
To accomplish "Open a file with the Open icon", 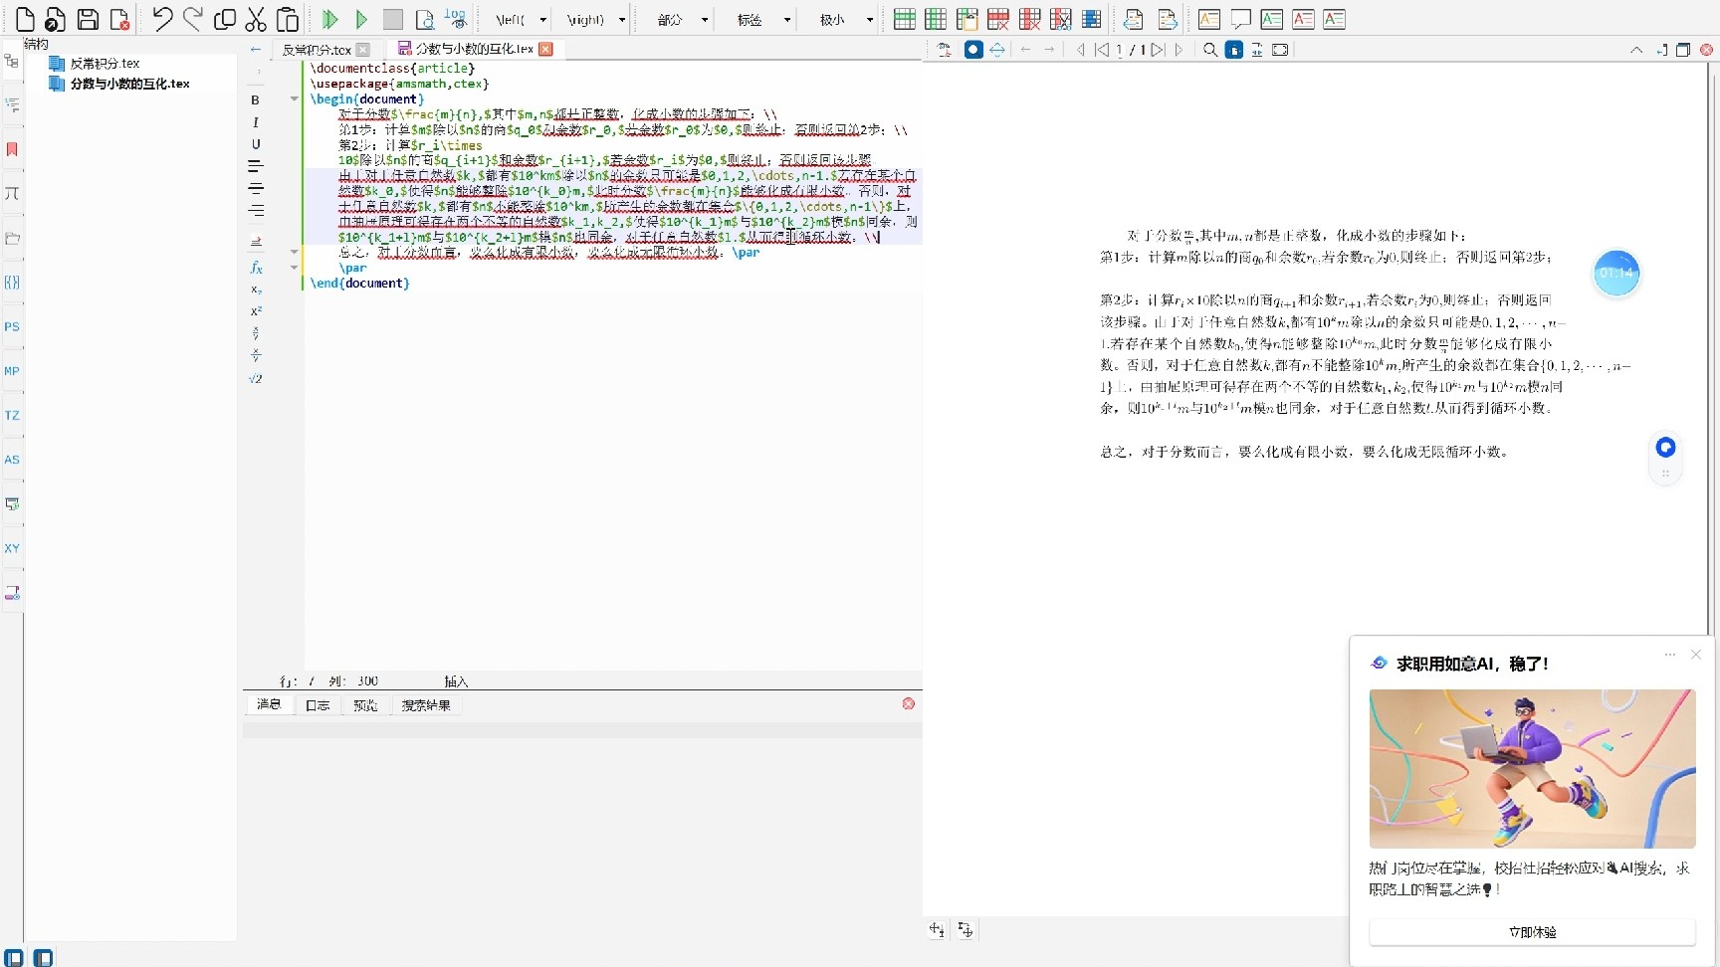I will tap(56, 19).
